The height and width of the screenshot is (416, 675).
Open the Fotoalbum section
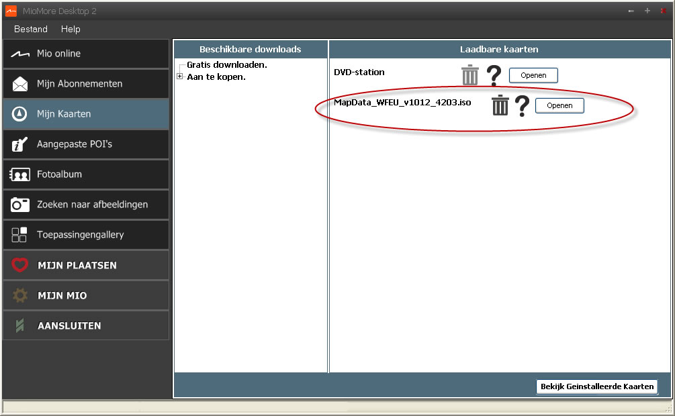click(x=86, y=174)
